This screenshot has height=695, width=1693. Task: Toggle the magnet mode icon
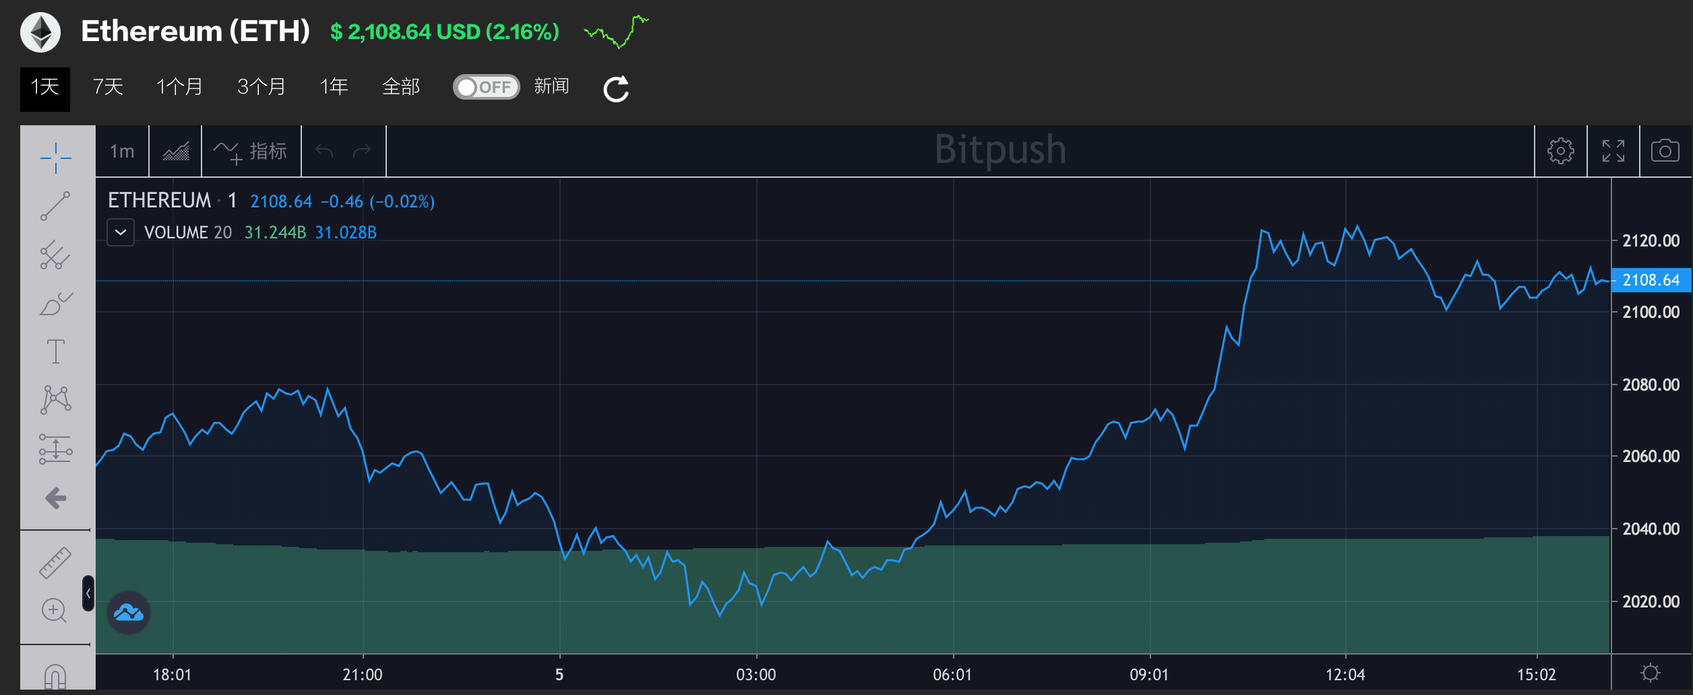[55, 676]
